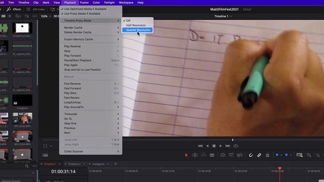The height and width of the screenshot is (182, 324).
Task: Click the media pool sort icon
Action: 27,16
